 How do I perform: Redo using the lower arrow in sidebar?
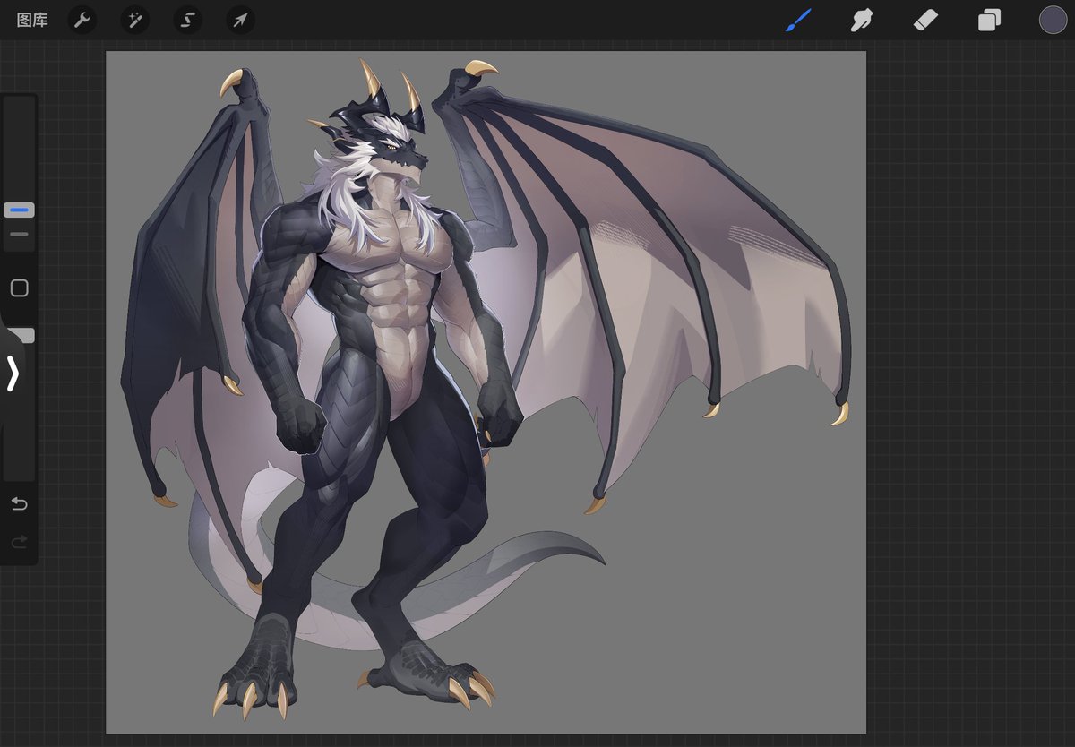point(19,542)
